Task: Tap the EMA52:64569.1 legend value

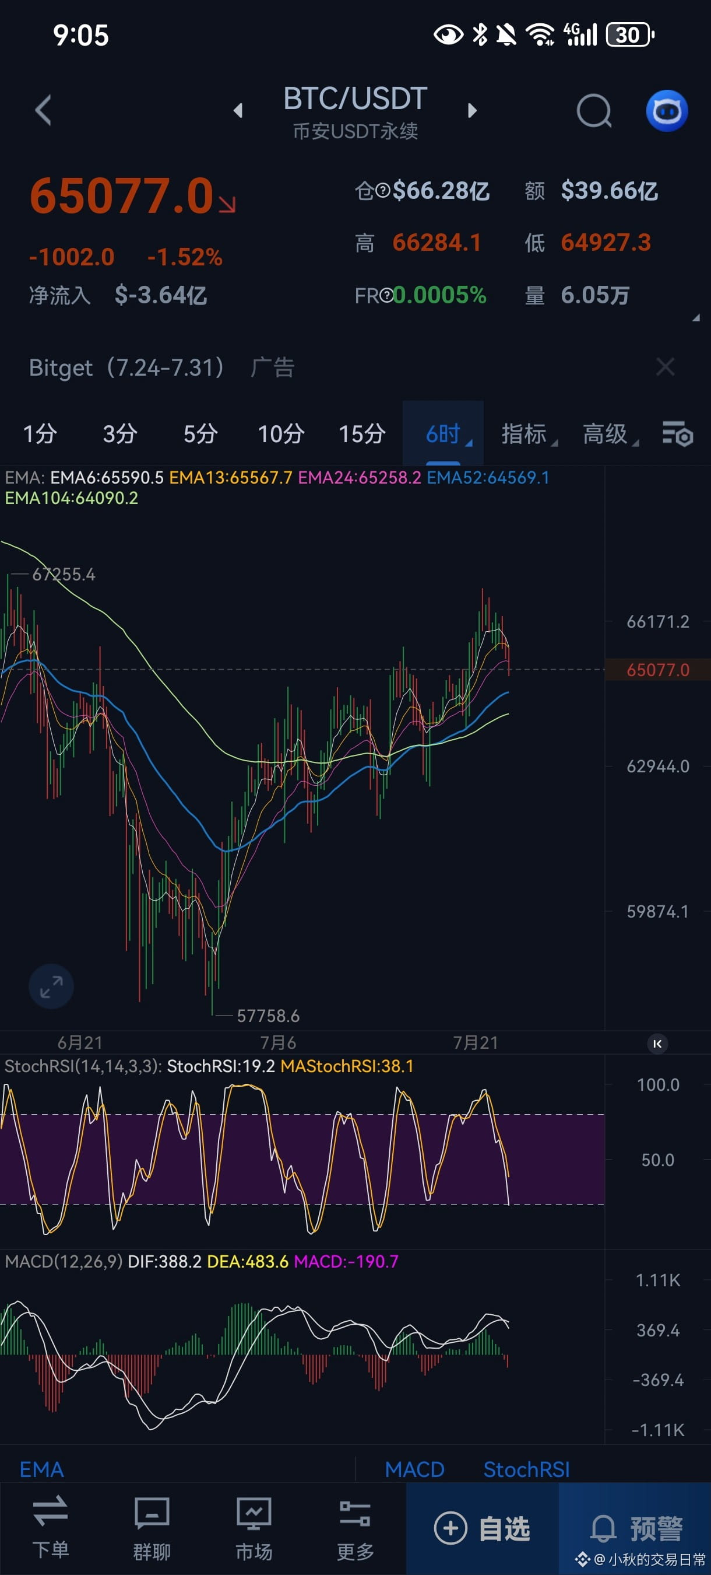Action: (488, 478)
